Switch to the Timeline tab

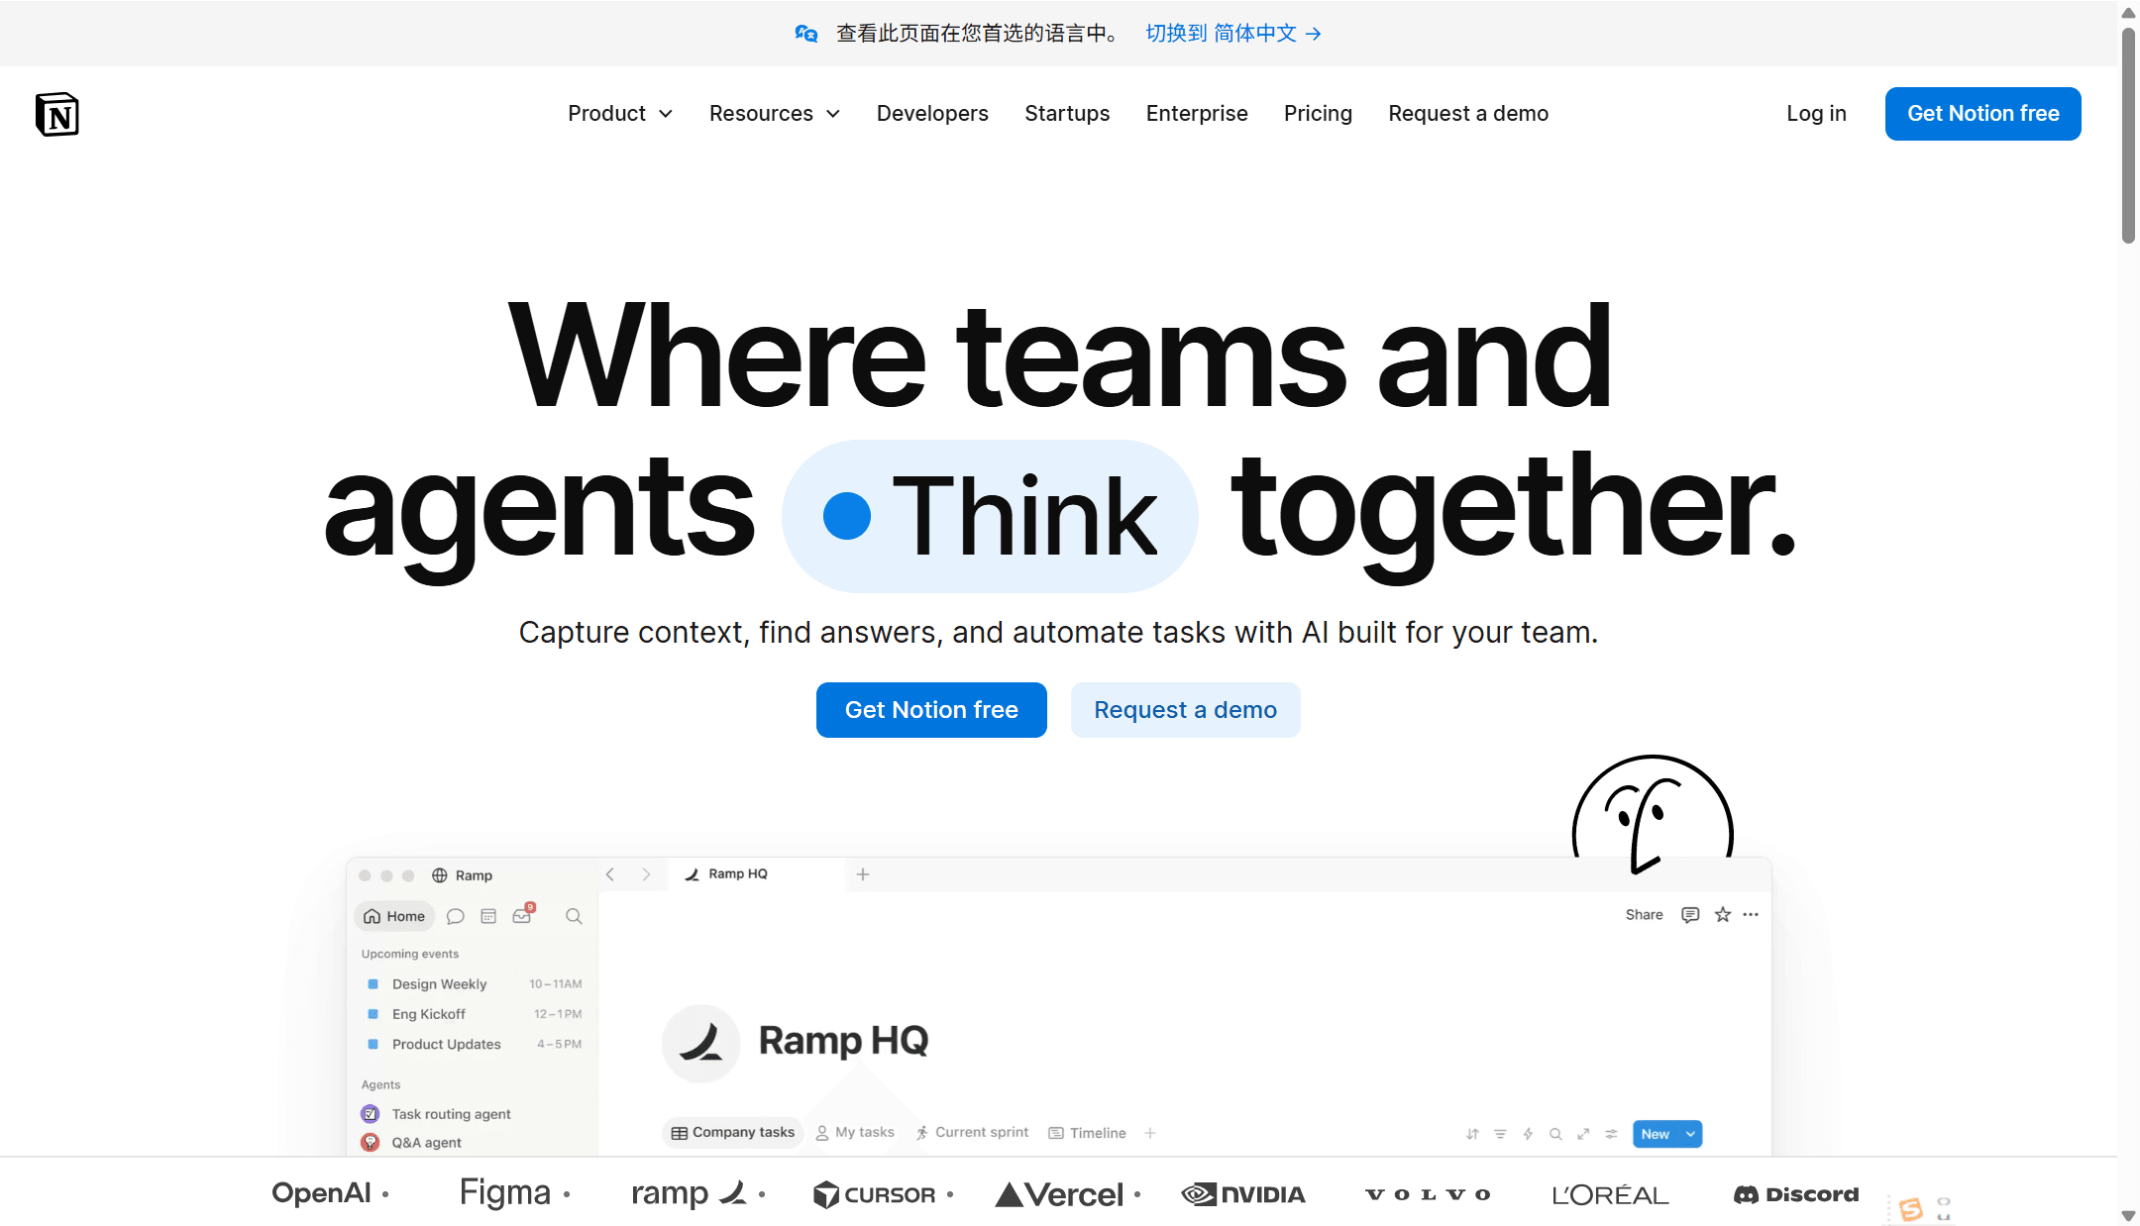point(1088,1133)
